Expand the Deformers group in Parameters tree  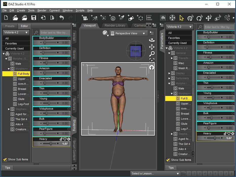(x=169, y=78)
